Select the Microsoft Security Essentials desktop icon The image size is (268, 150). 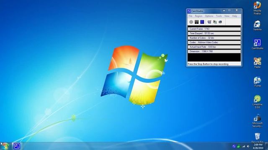click(x=257, y=121)
